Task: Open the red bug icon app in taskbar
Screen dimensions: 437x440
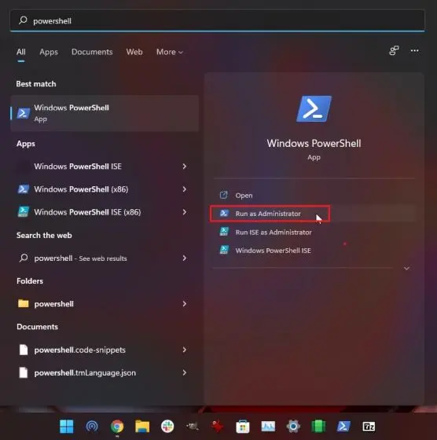Action: pyautogui.click(x=218, y=427)
